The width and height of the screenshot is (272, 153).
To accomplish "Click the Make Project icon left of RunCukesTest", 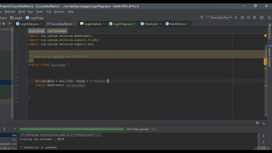I will pos(201,17).
